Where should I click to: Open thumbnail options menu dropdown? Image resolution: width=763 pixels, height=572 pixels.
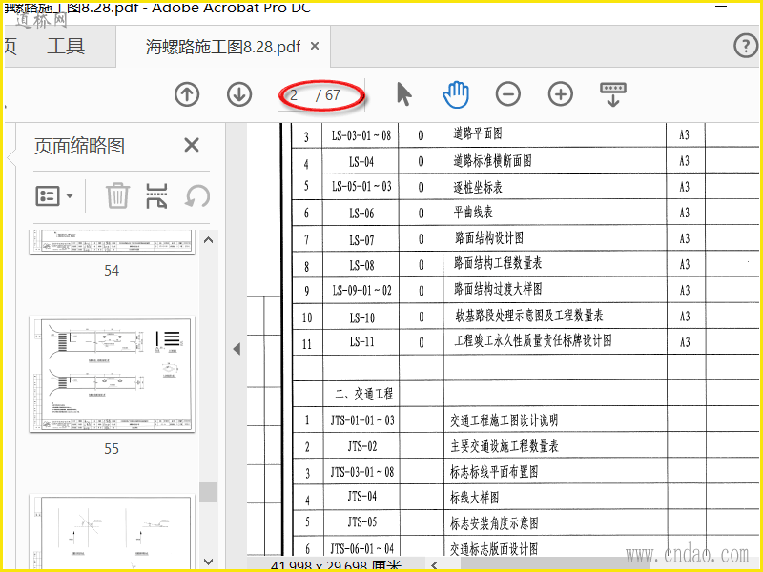(54, 196)
